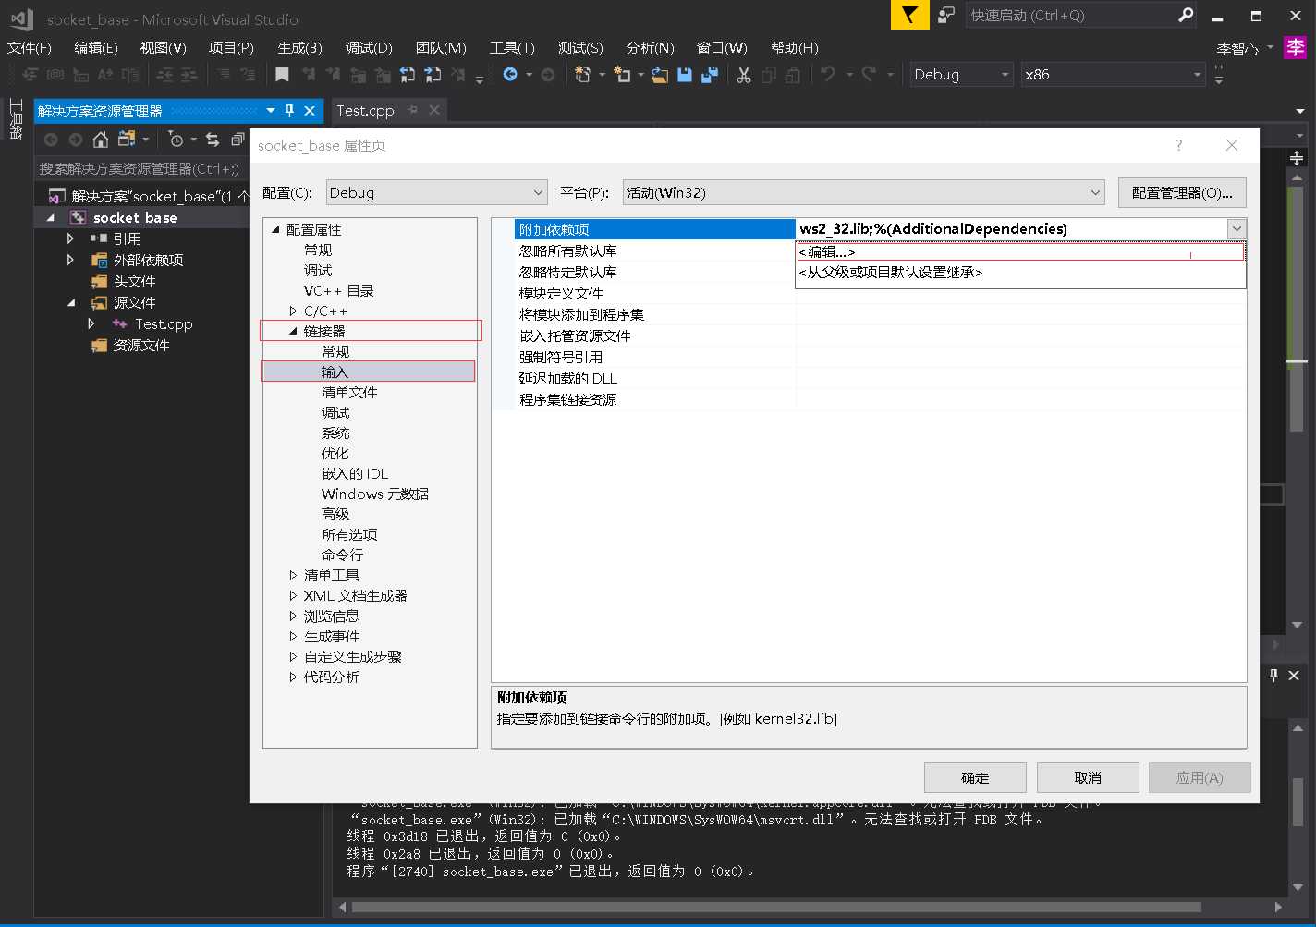1316x927 pixels.
Task: Expand the C/C++ node
Action: tap(293, 311)
